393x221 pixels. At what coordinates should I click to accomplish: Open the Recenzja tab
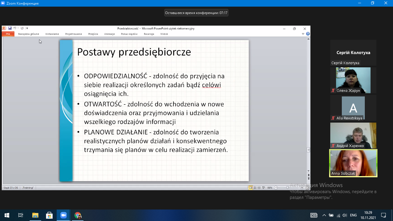(x=149, y=34)
